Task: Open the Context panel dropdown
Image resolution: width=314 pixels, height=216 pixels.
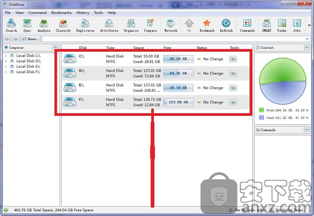Action: click(307, 47)
